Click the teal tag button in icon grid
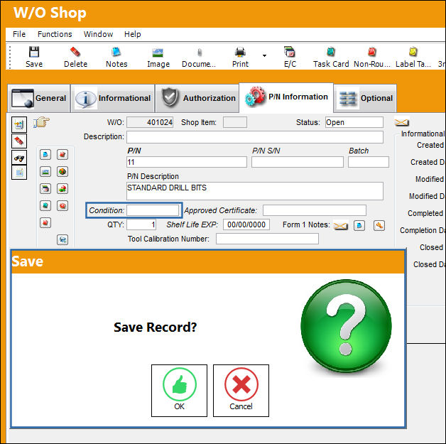The image size is (446, 444). click(x=45, y=205)
